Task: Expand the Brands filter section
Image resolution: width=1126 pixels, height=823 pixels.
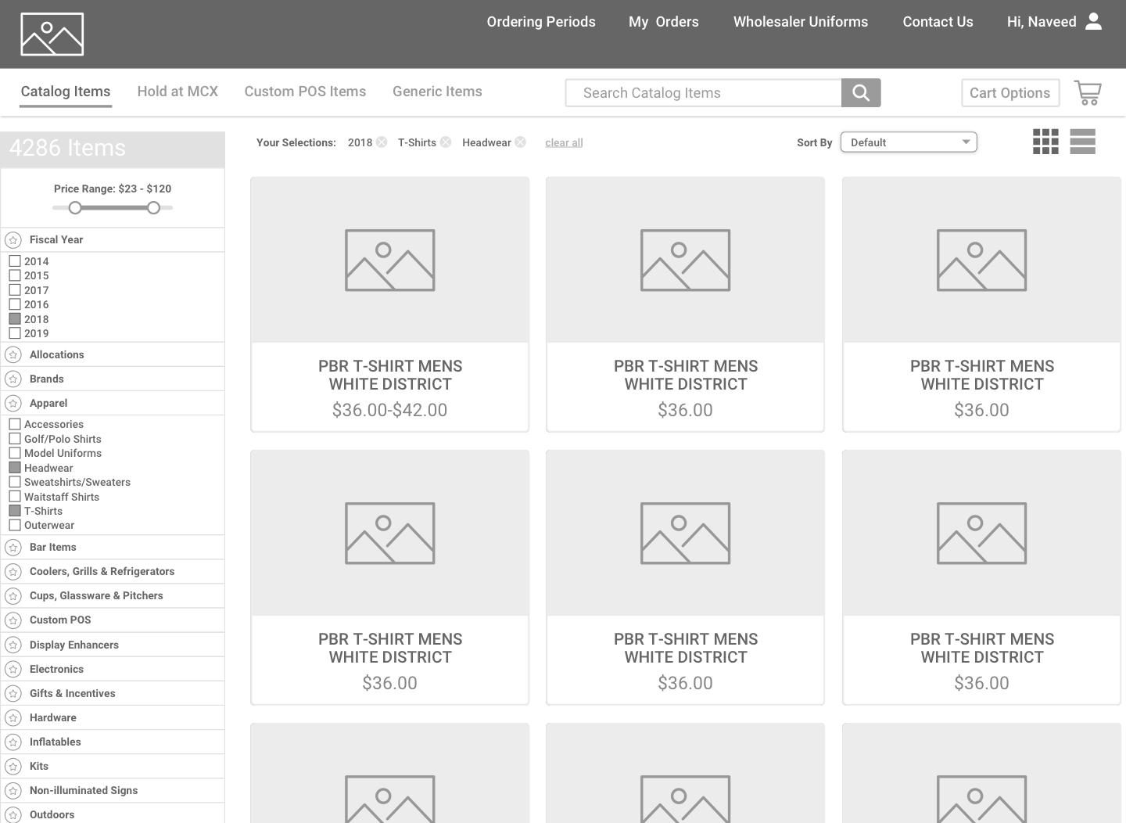Action: [x=113, y=379]
